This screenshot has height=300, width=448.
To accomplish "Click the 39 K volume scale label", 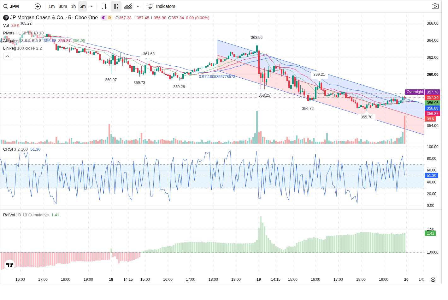I will [430, 119].
